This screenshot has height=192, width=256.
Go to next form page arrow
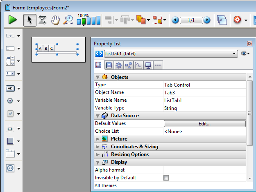(207, 20)
